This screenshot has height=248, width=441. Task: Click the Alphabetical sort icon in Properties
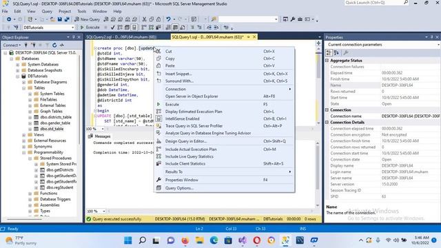[x=336, y=52]
